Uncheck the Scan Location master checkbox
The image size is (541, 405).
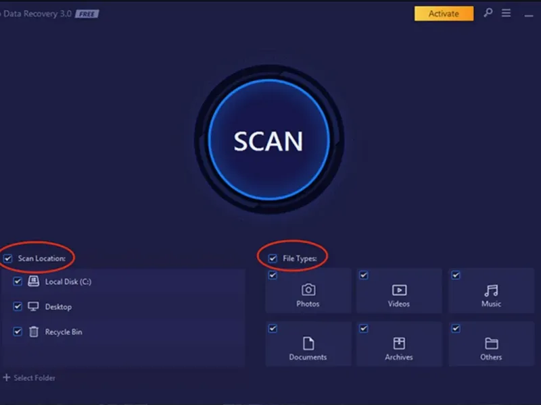(7, 259)
